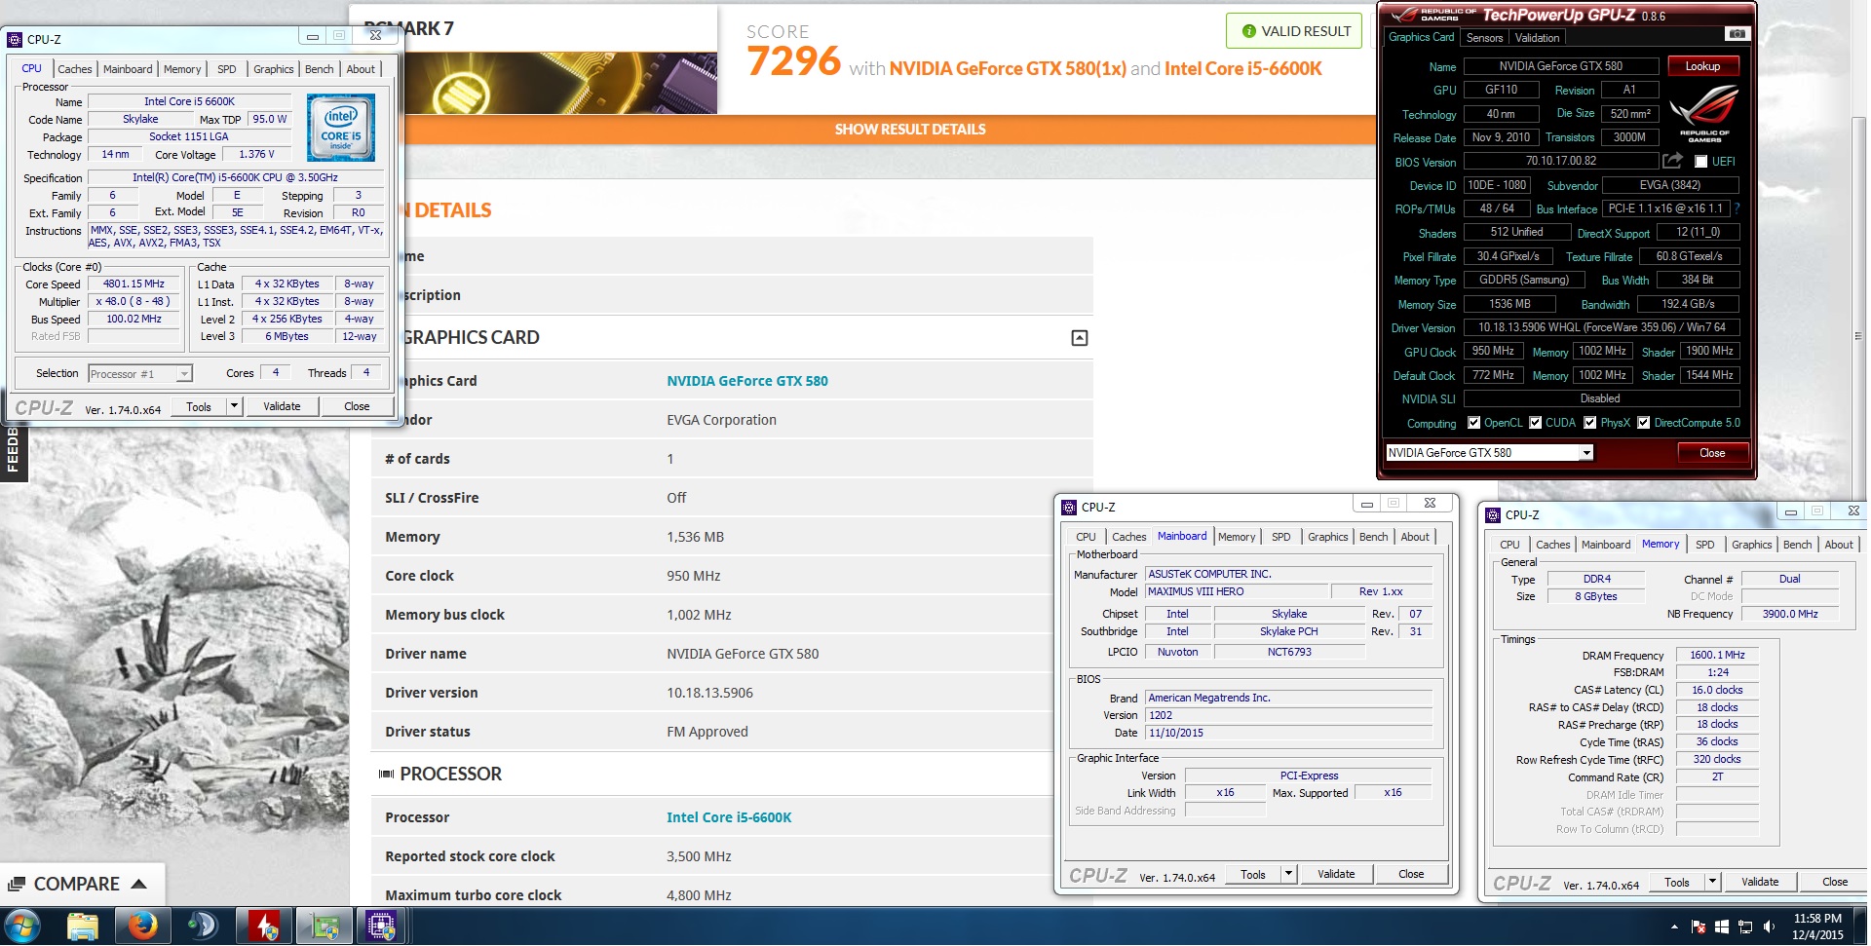Image resolution: width=1871 pixels, height=946 pixels.
Task: Open the Bench tab in CPU-Z CPU window
Action: pos(319,69)
